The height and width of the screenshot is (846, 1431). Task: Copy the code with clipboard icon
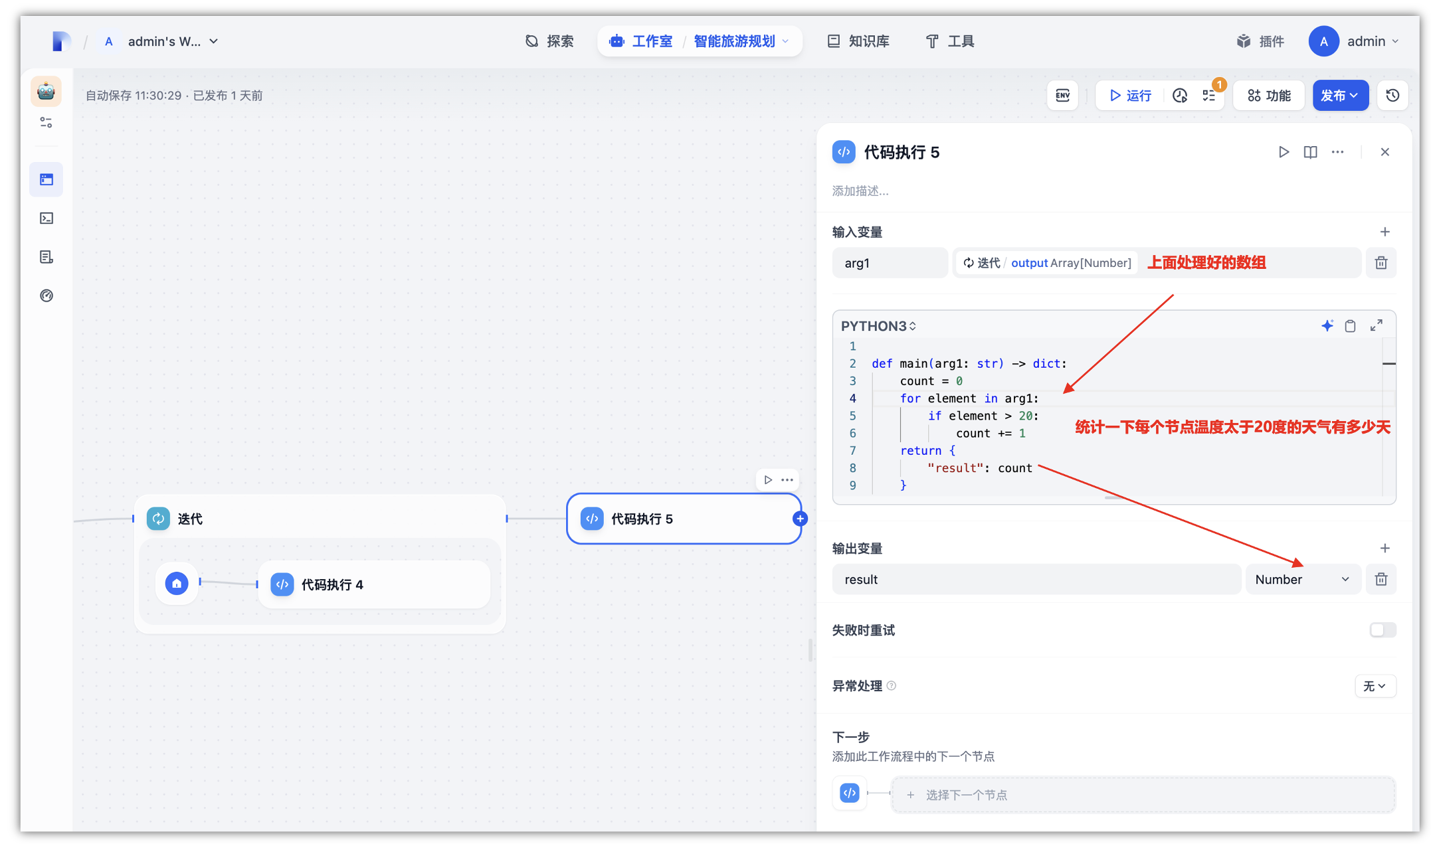[1350, 325]
